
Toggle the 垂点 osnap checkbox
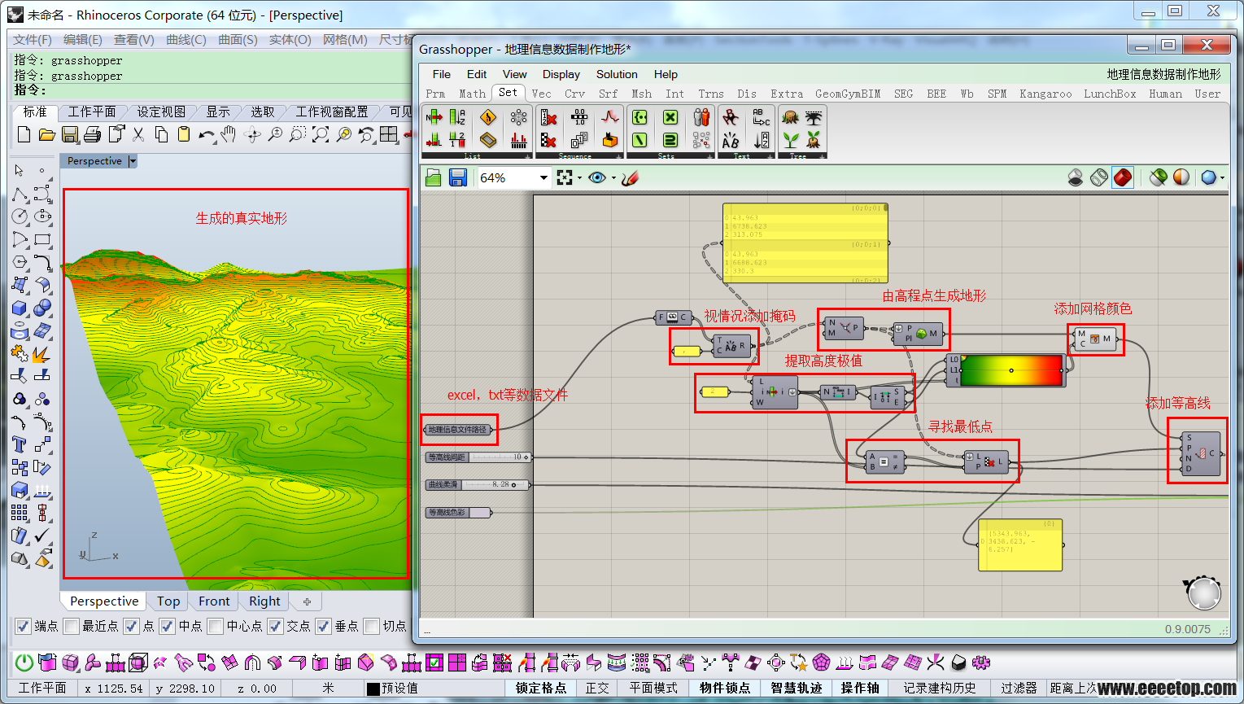point(323,626)
